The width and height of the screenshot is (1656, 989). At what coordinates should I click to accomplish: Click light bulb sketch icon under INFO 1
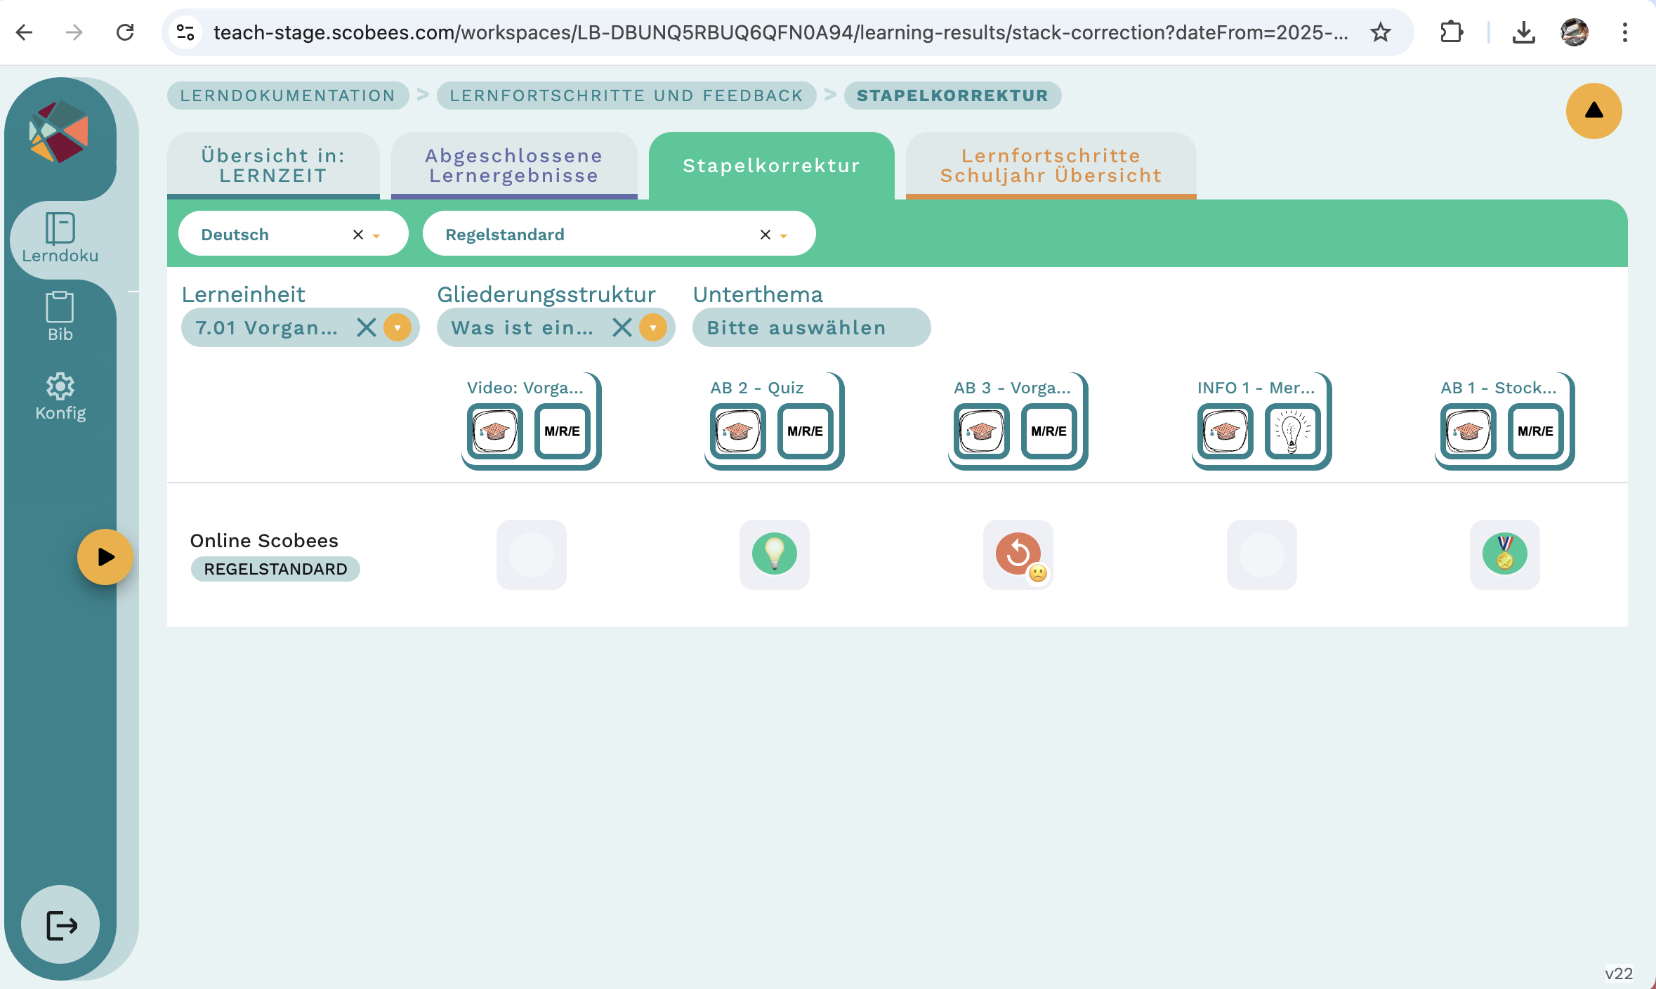pos(1292,431)
